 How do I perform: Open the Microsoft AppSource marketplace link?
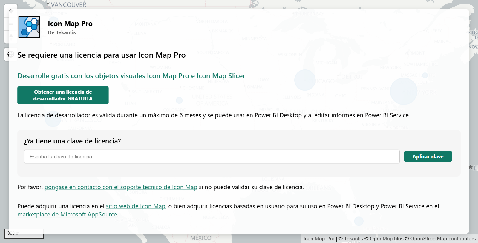(x=67, y=214)
